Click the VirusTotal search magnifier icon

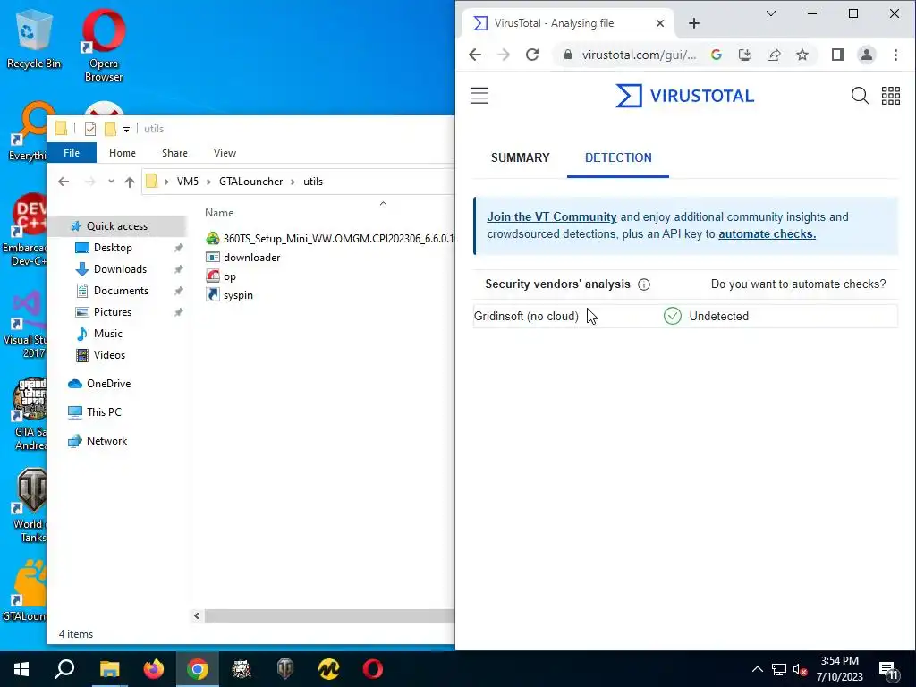[x=860, y=96]
